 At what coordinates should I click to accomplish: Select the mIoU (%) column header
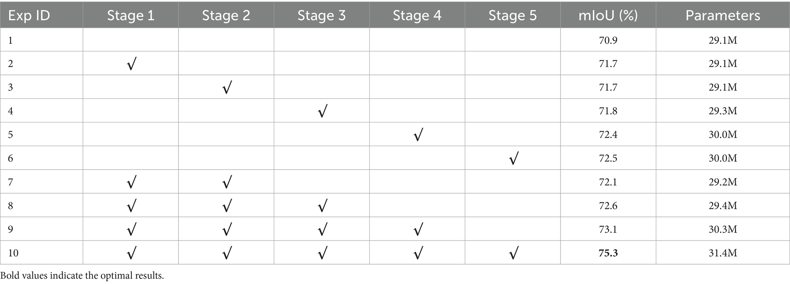tap(608, 15)
